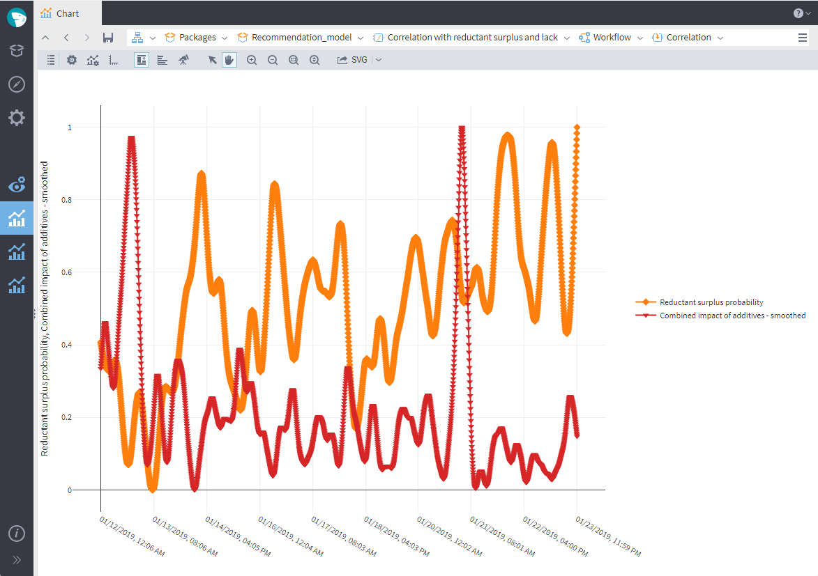818x576 pixels.
Task: Open the help question mark icon
Action: click(798, 13)
